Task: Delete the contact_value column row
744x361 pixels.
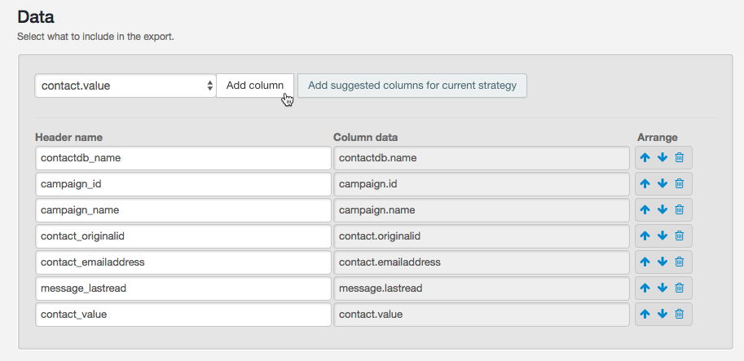Action: [x=679, y=315]
